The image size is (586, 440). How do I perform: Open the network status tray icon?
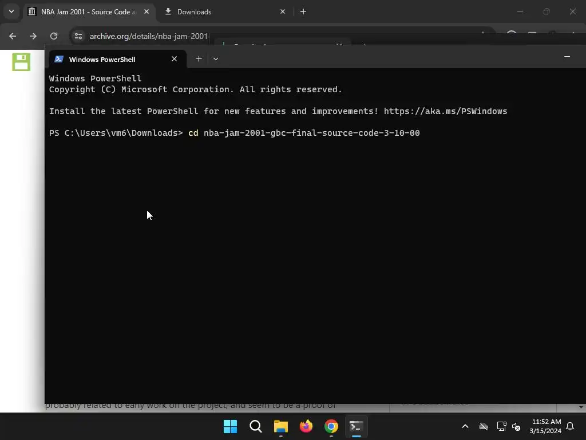pyautogui.click(x=501, y=426)
